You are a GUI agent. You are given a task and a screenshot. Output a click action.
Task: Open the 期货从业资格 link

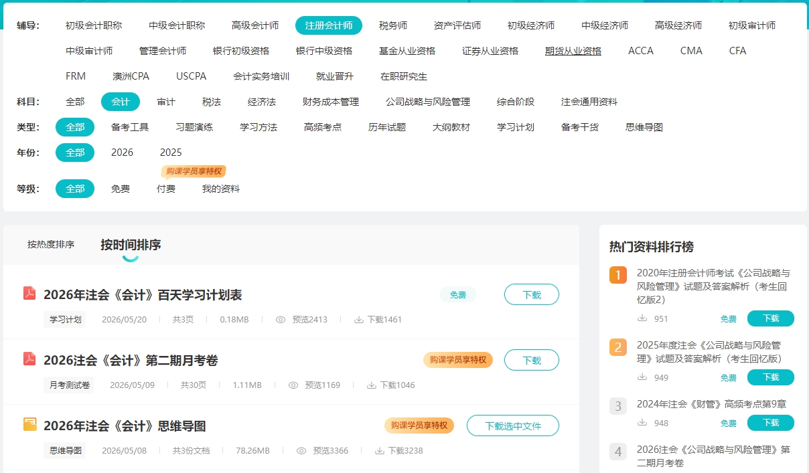tap(573, 51)
